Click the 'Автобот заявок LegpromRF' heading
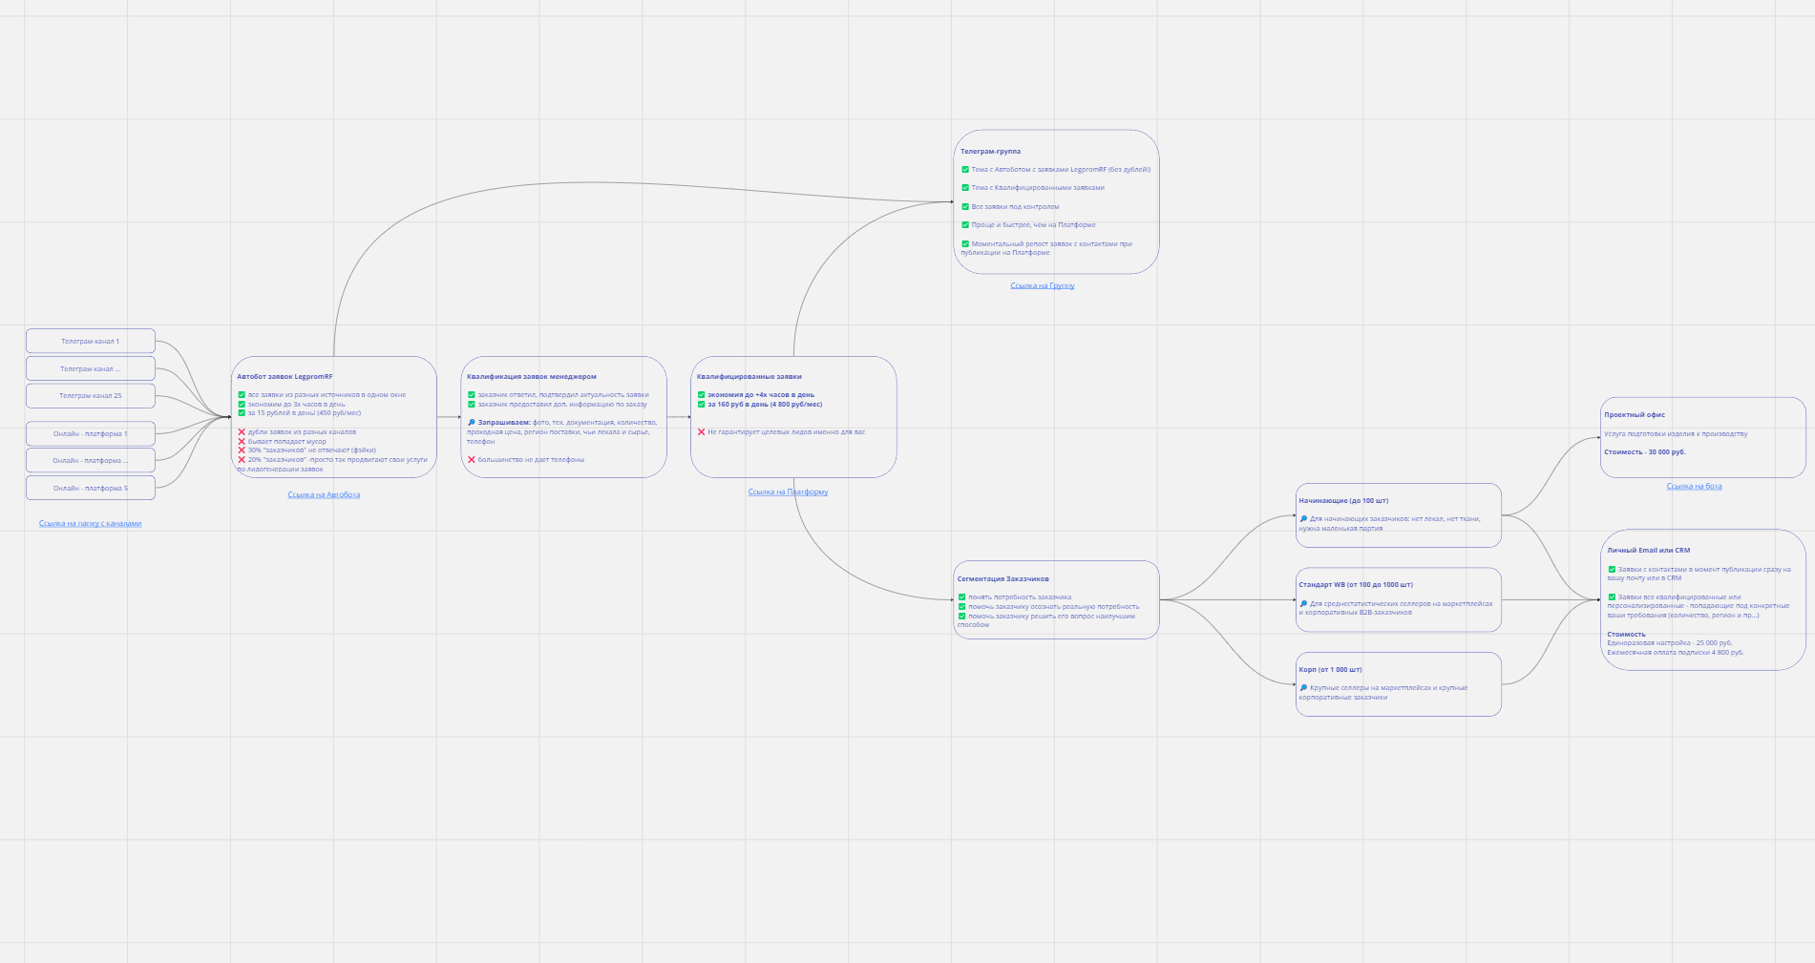The image size is (1815, 963). point(285,377)
